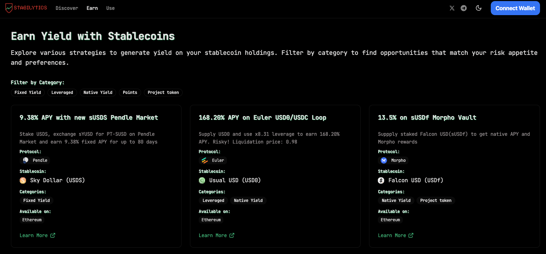
Task: Click Ethereum chip in the Euler card
Action: click(x=211, y=220)
